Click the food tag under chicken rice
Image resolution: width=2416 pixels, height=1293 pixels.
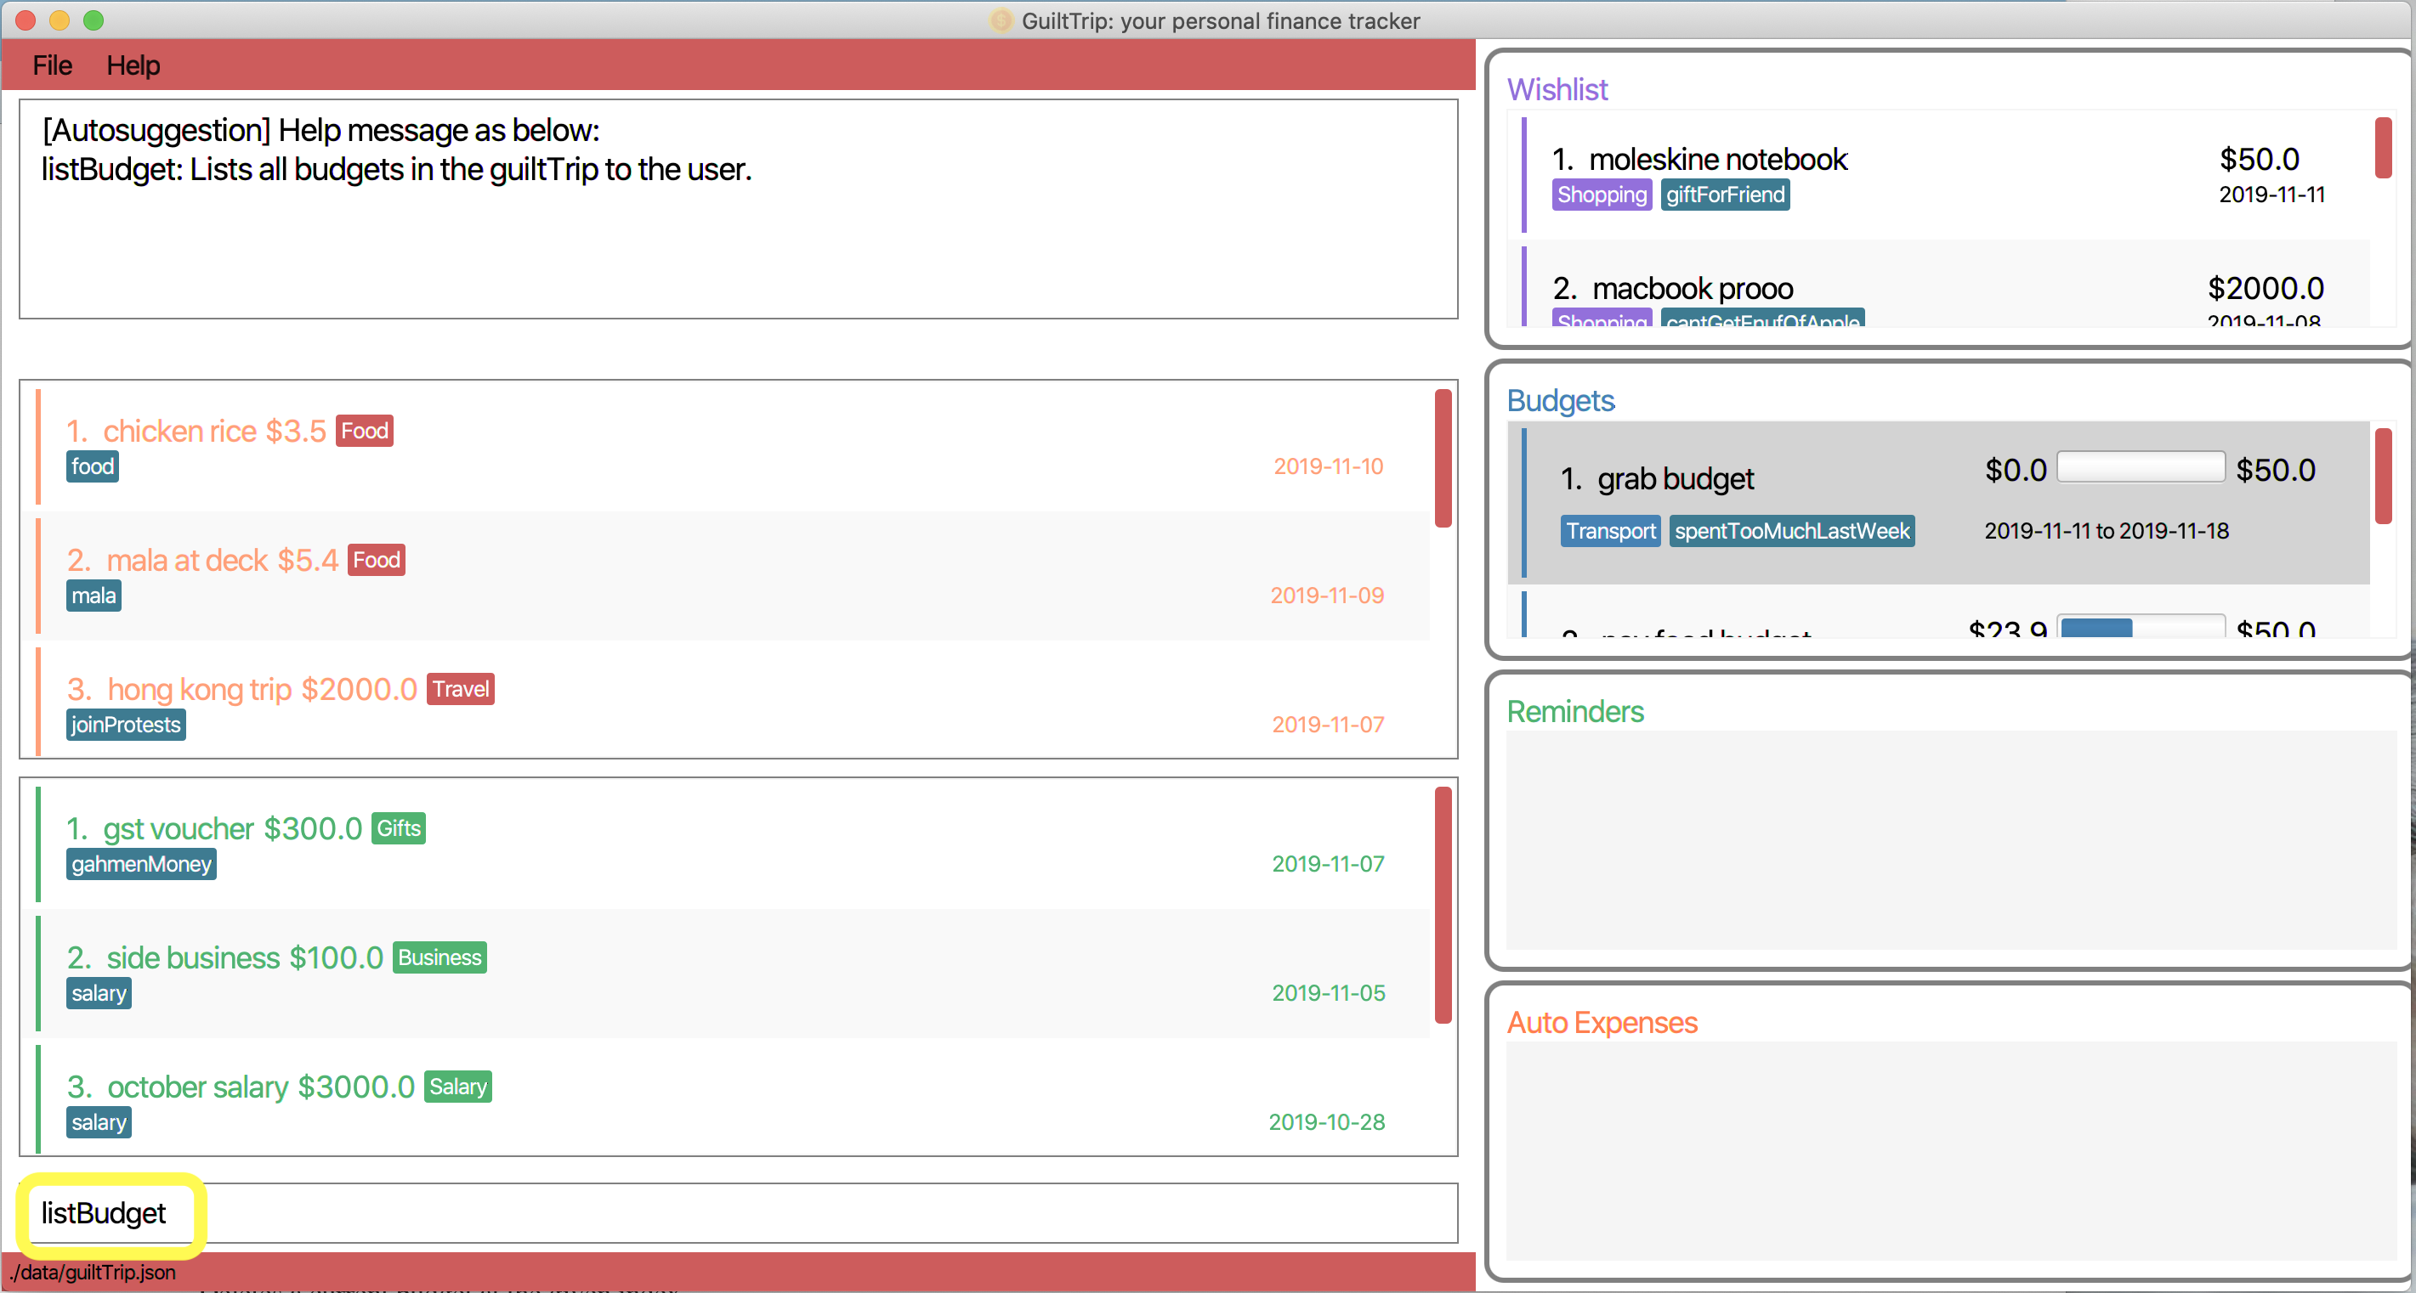92,466
